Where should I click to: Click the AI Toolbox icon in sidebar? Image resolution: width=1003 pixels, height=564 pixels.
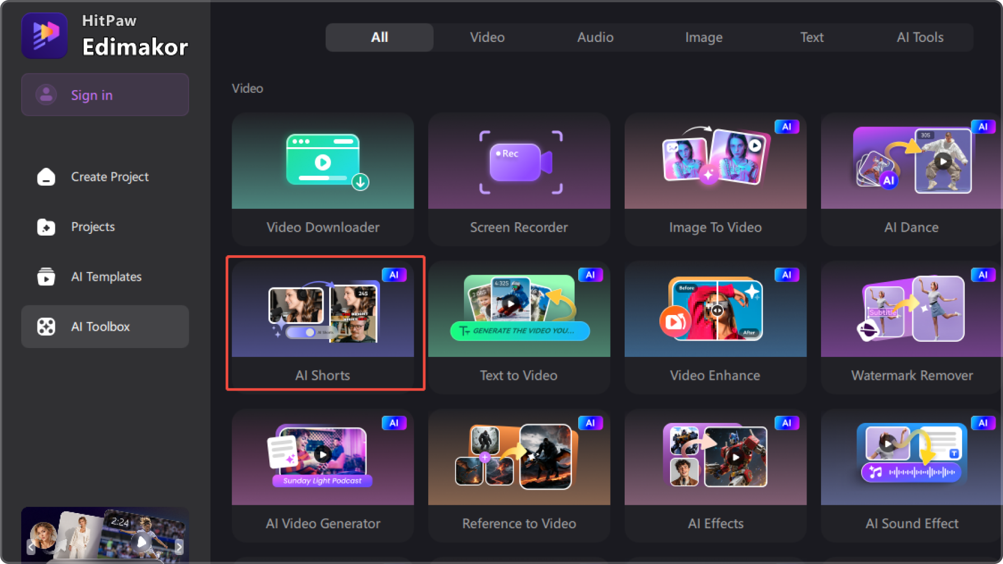(46, 326)
